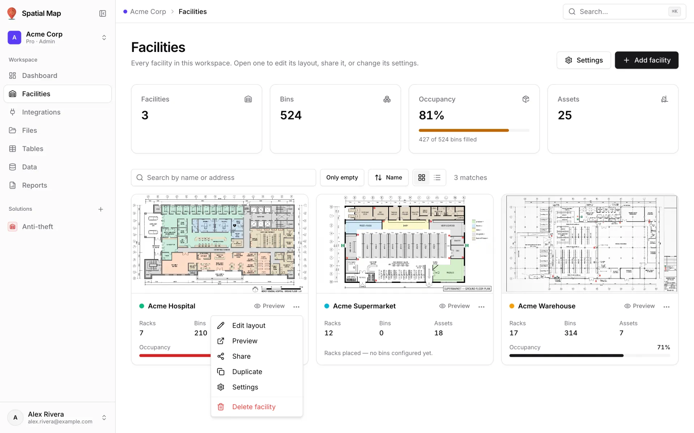694x433 pixels.
Task: Open Reports in the sidebar
Action: tap(57, 185)
